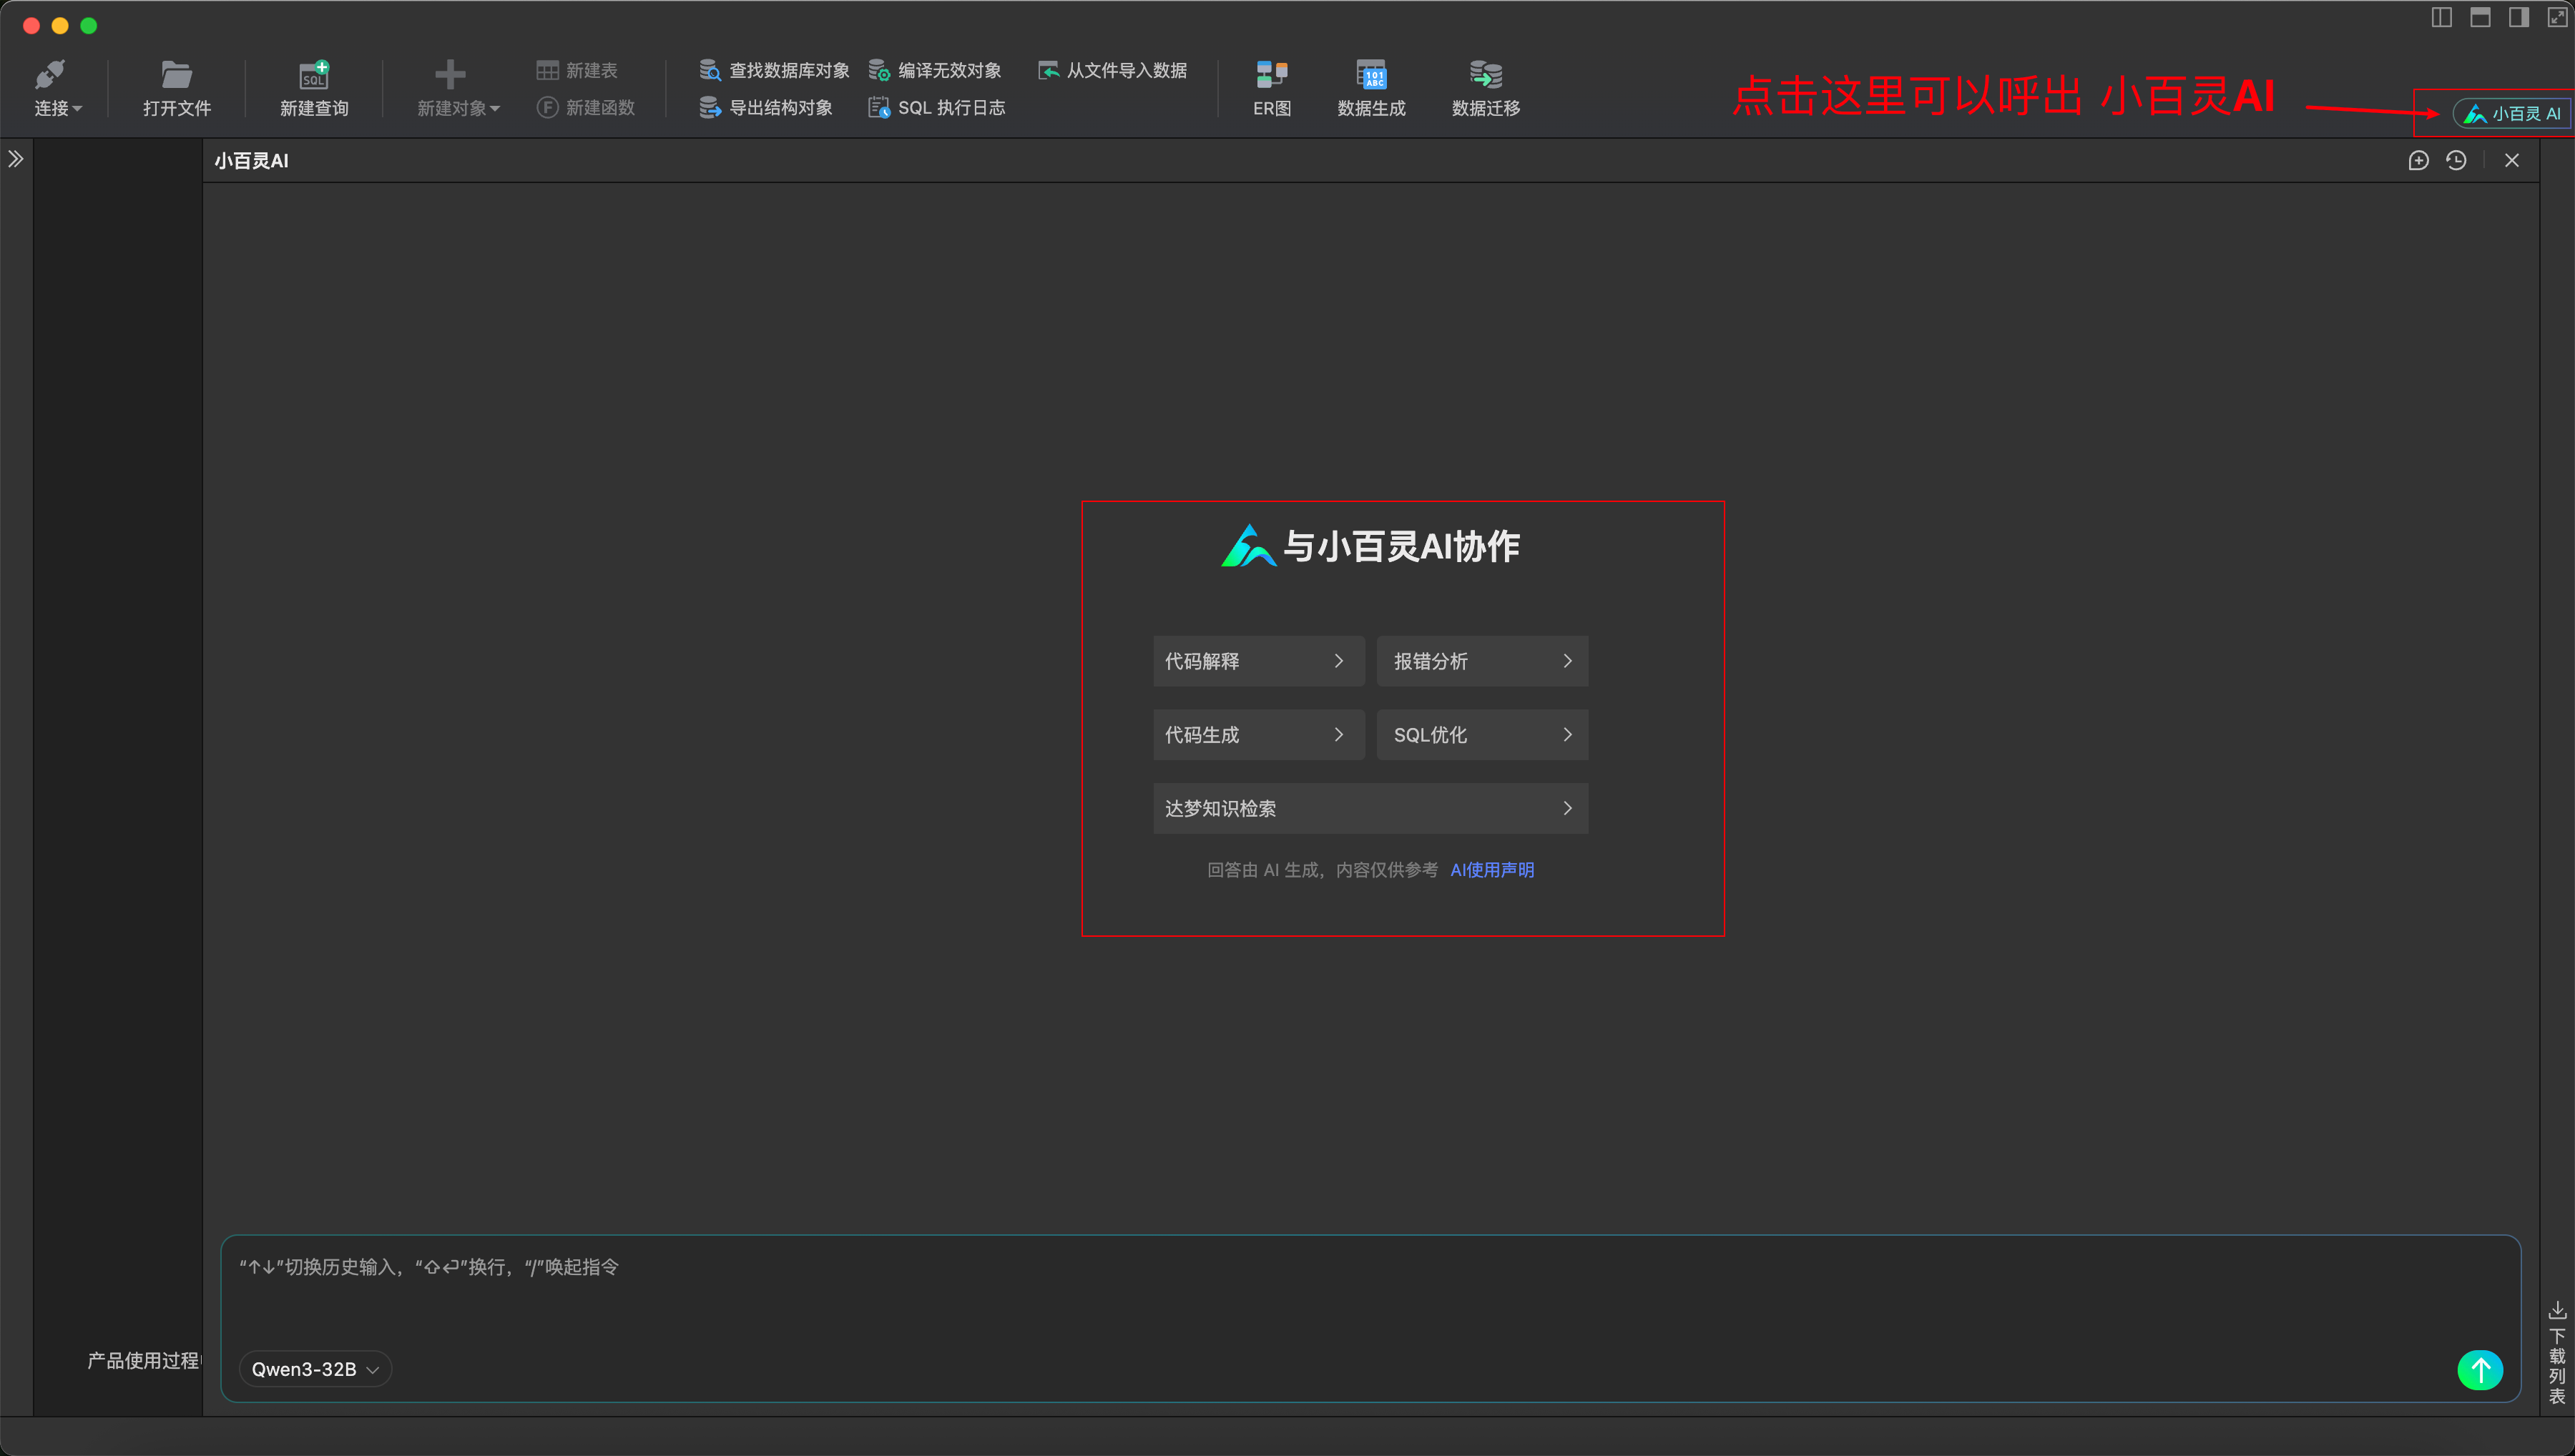Select 导出结构对象 export tool
The width and height of the screenshot is (2575, 1456).
(x=766, y=107)
